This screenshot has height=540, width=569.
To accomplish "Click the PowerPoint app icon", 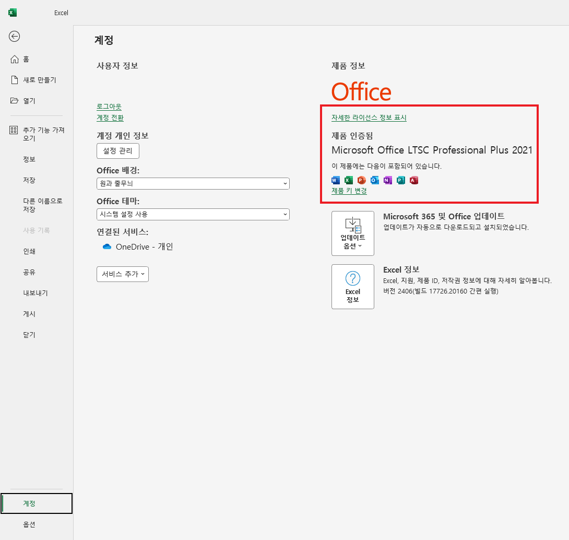I will (362, 180).
